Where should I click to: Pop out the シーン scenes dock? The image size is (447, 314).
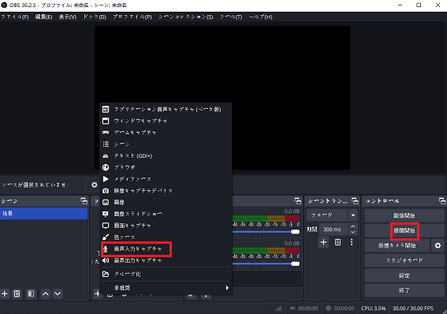click(x=84, y=201)
